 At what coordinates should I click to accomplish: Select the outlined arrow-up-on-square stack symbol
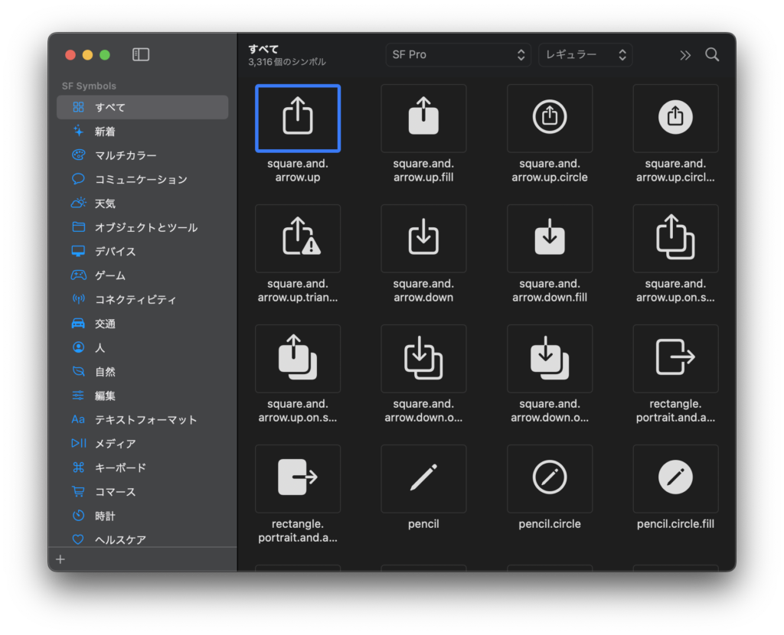(x=675, y=238)
